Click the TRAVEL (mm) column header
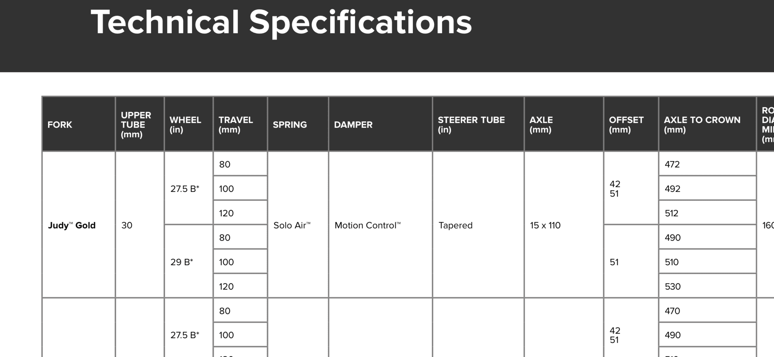 point(241,124)
